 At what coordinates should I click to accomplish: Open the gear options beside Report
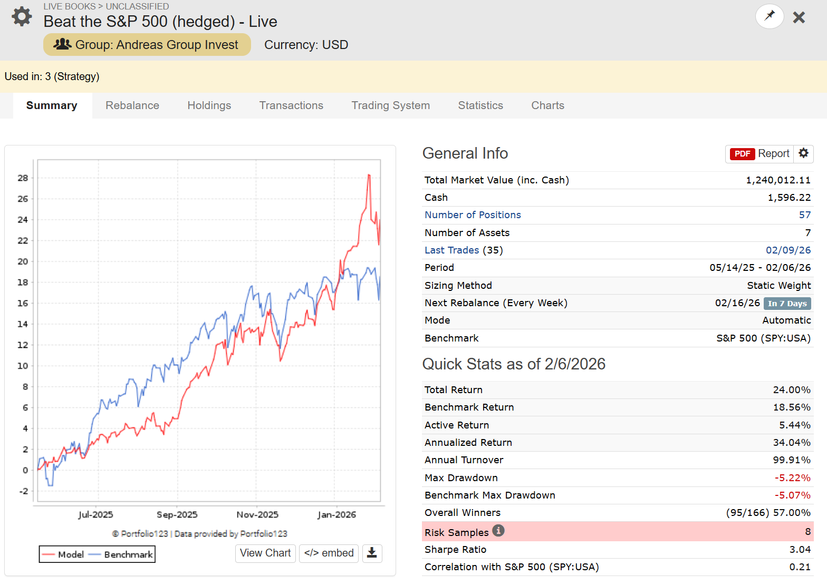click(803, 153)
